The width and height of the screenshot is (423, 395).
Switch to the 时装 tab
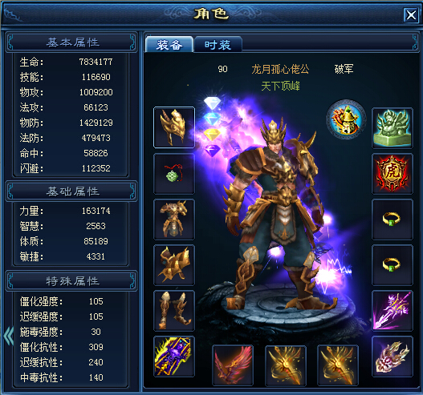pos(218,45)
